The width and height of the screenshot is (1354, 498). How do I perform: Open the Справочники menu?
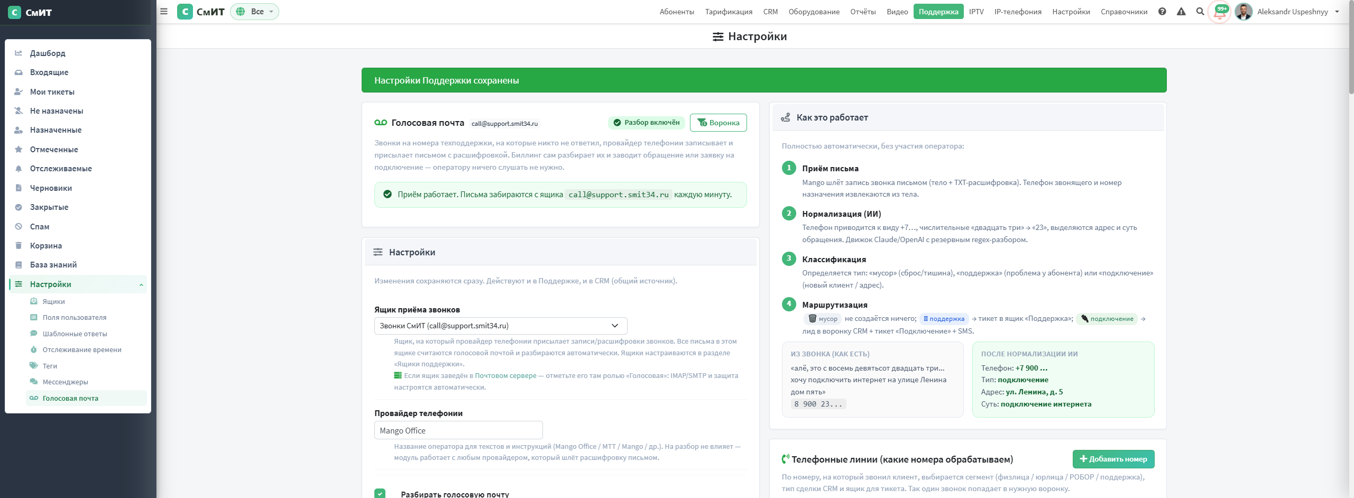pos(1124,12)
